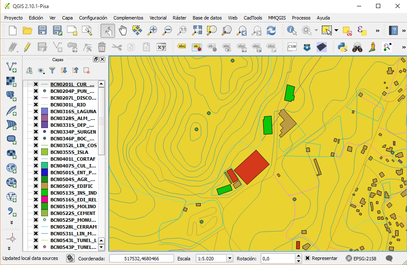Open the manage layer visibility dropdown
Viewport: 407px width, 265px height.
(41, 70)
